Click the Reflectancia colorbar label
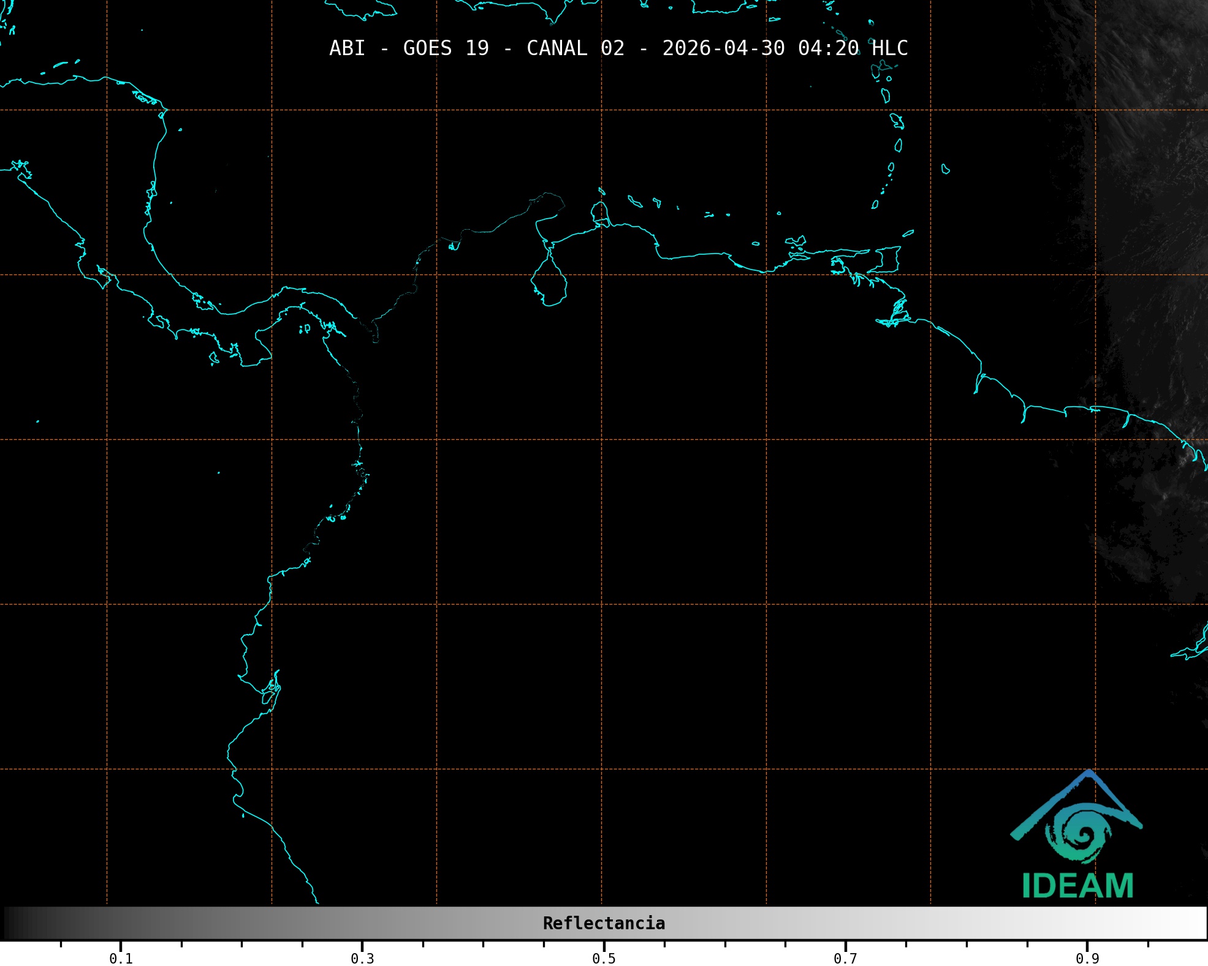The image size is (1208, 966). 604,923
